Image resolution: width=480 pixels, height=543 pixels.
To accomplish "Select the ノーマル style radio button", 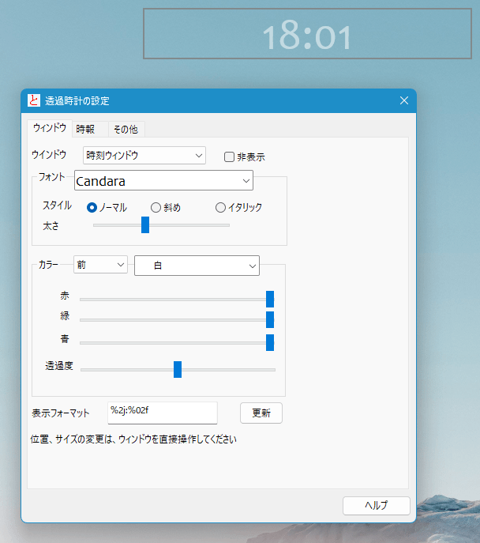I will tap(92, 207).
